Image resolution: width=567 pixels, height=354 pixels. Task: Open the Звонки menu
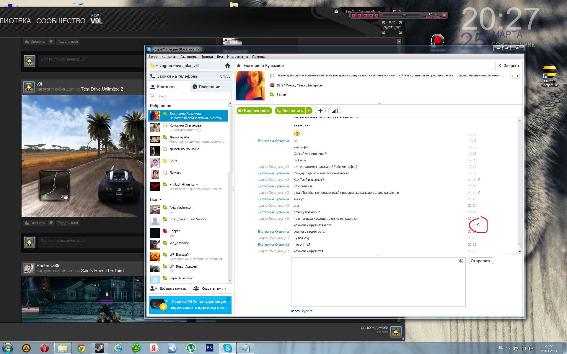click(207, 57)
